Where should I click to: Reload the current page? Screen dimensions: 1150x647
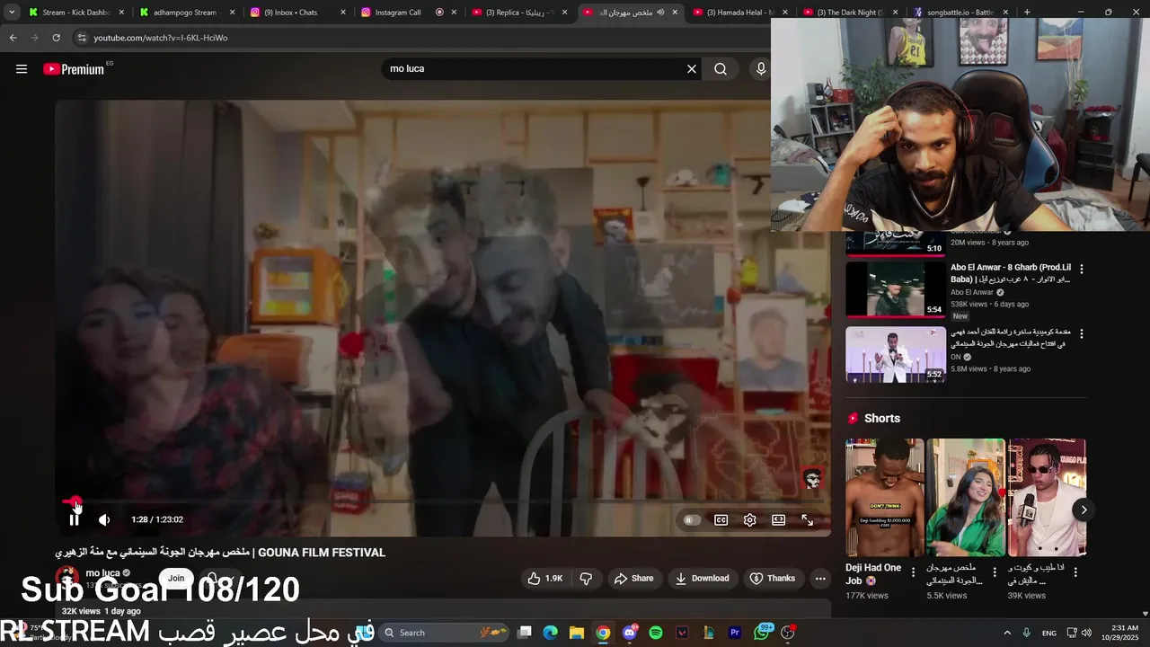(56, 38)
